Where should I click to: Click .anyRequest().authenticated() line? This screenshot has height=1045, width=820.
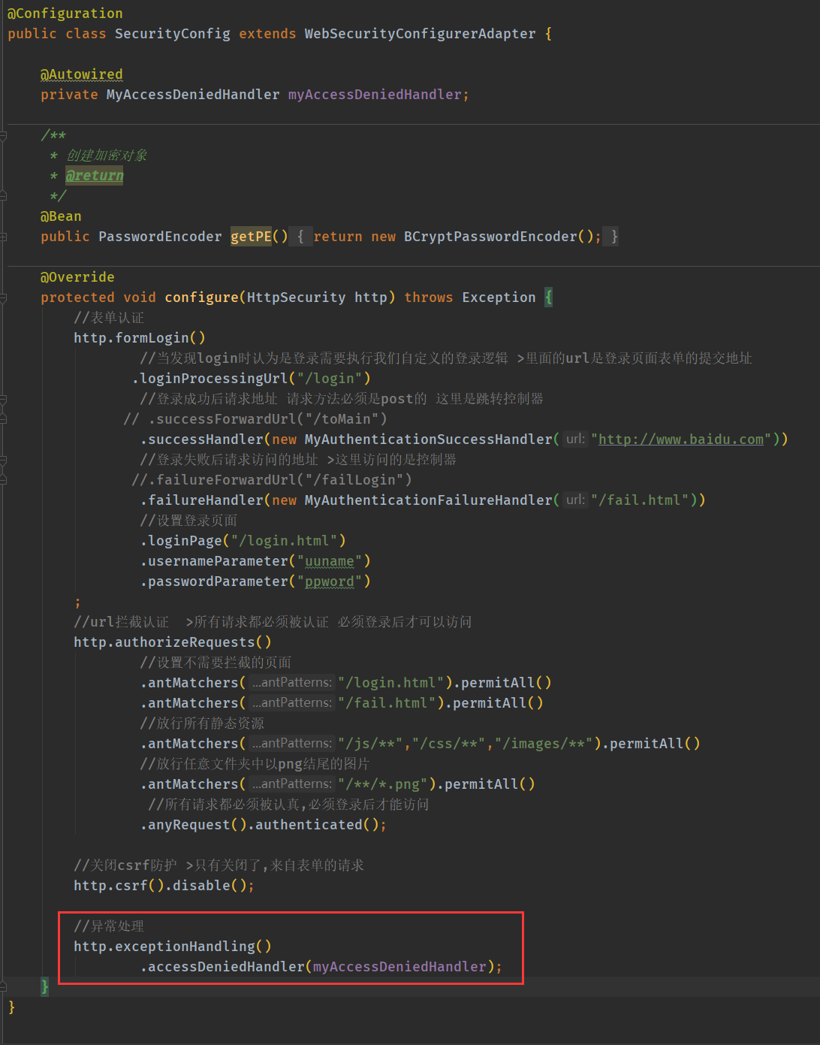point(264,825)
